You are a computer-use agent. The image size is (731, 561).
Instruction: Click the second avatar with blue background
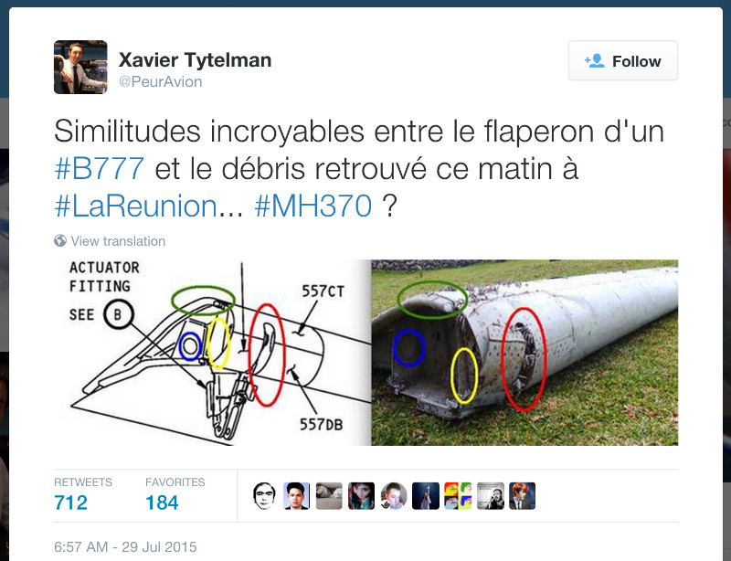click(x=296, y=496)
